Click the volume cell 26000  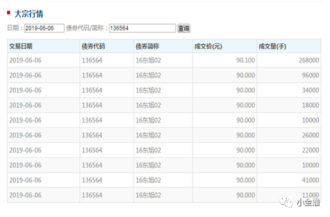pyautogui.click(x=311, y=135)
